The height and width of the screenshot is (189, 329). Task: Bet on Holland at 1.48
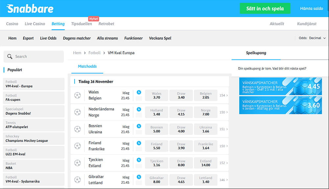[156, 112]
